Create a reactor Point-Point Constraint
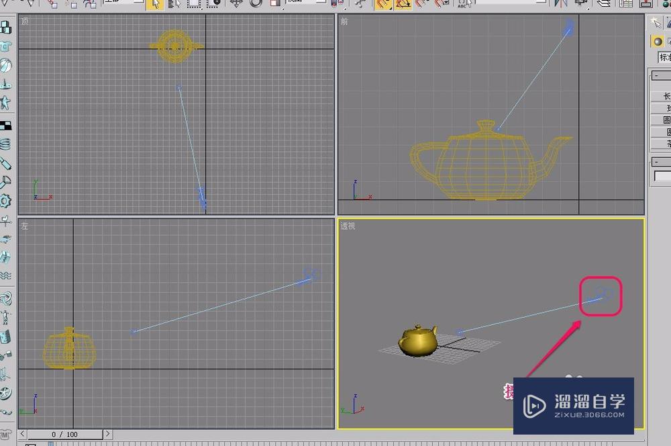 tap(5, 355)
